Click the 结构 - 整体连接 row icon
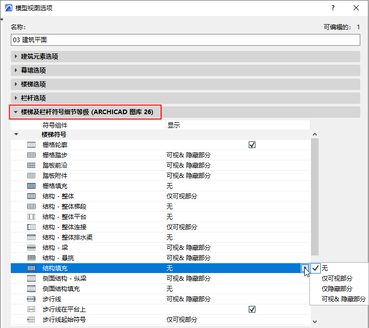Image resolution: width=369 pixels, height=328 pixels. 31,227
